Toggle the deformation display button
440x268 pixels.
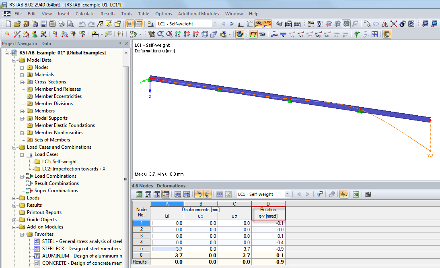tap(253, 34)
